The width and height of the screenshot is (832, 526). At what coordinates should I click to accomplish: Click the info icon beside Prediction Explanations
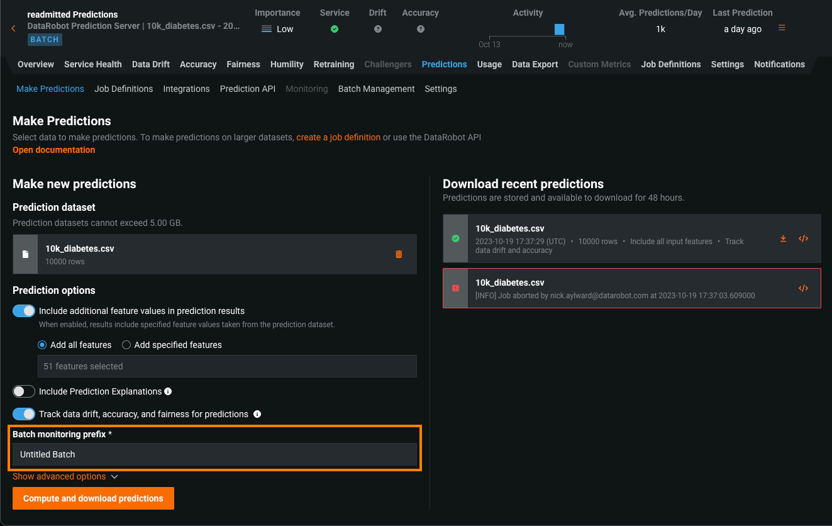pyautogui.click(x=168, y=391)
